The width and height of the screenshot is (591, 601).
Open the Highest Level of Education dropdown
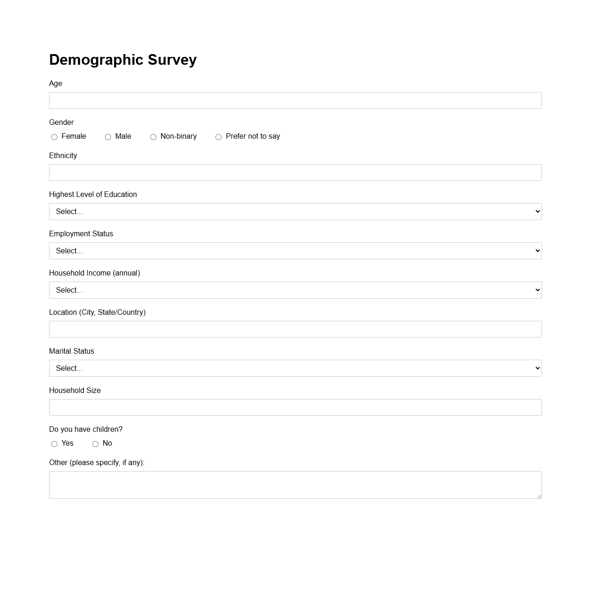tap(295, 211)
